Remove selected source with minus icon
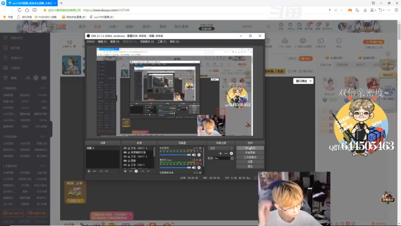Screen dimensions: 401x226 (130, 171)
